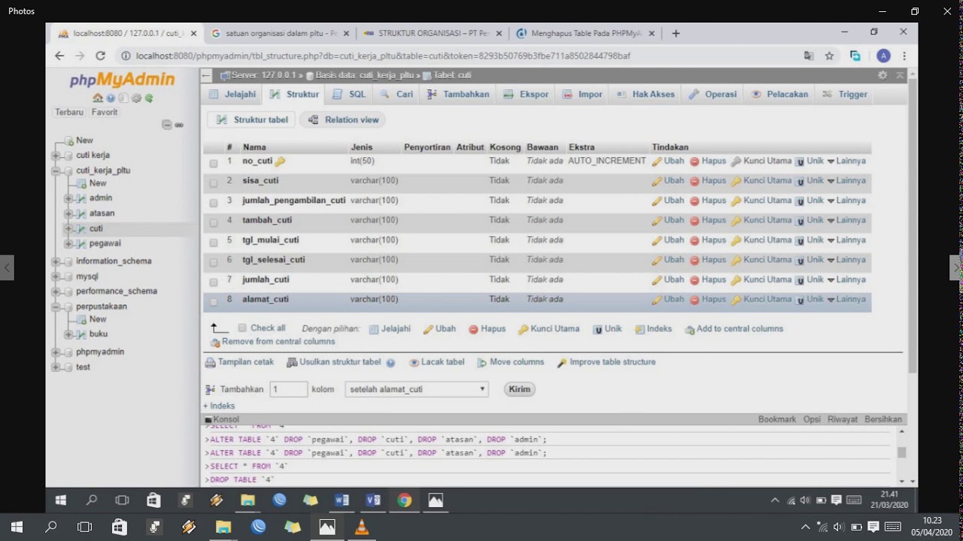Switch to SQL tab
This screenshot has width=963, height=541.
[x=349, y=95]
